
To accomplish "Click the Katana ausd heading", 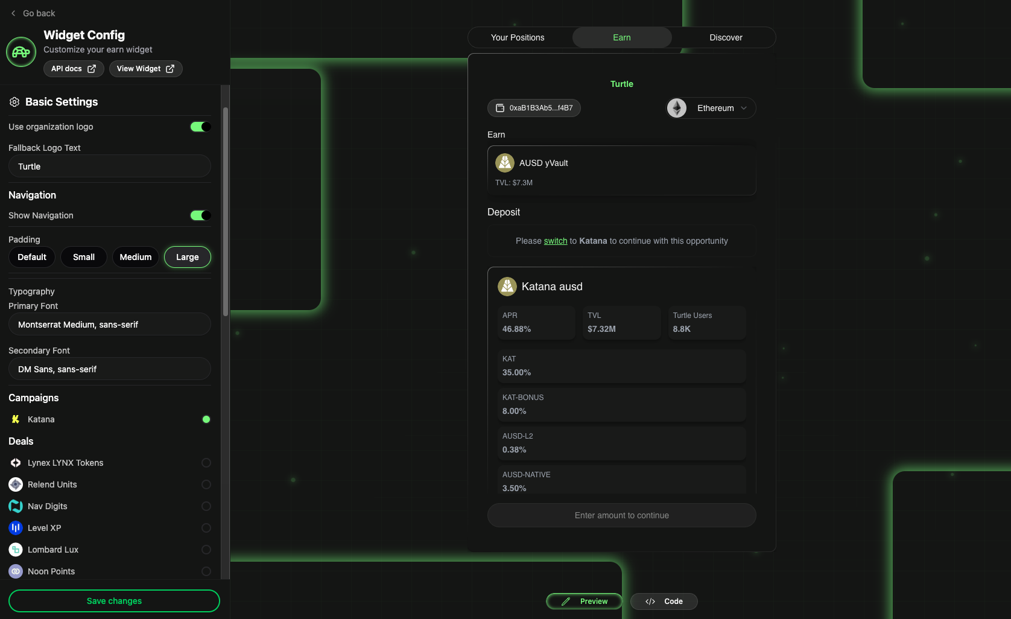I will [x=552, y=287].
